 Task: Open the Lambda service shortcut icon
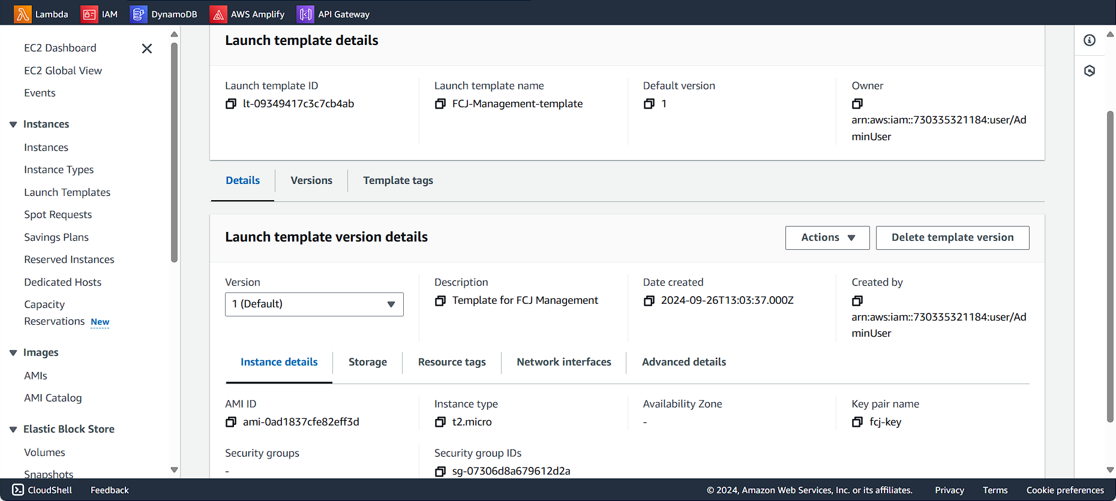click(23, 14)
